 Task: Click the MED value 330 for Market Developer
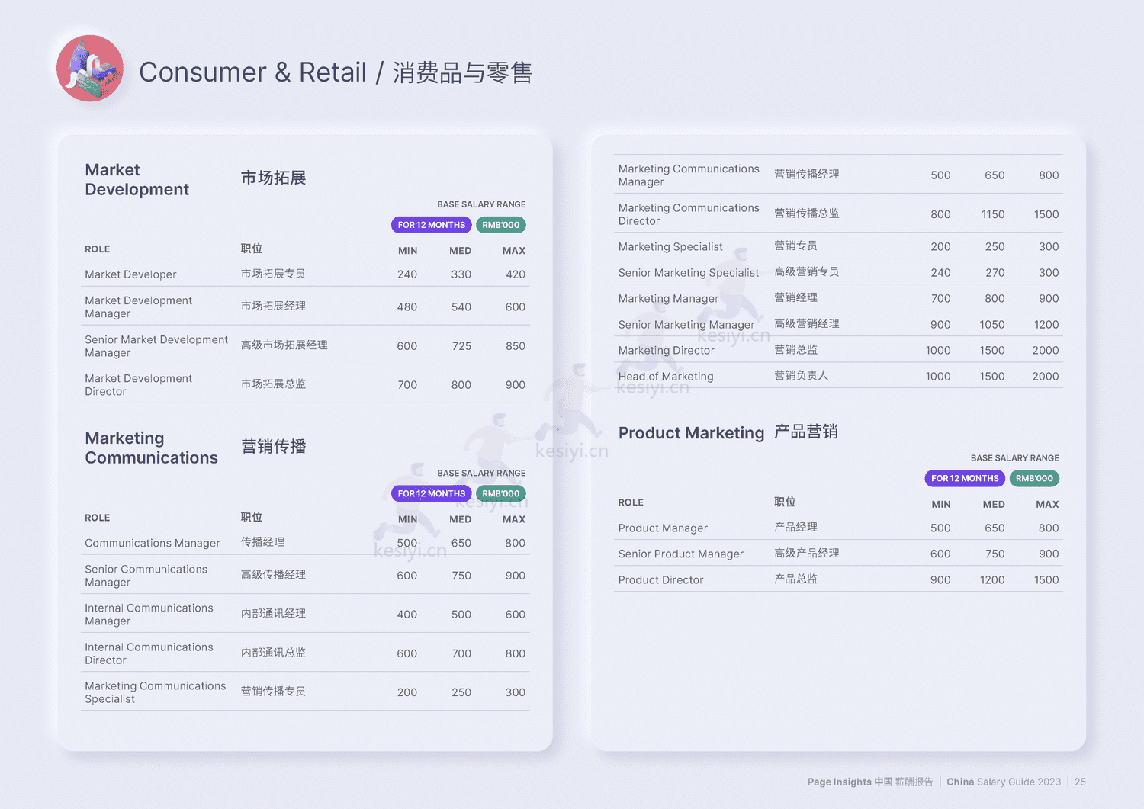[461, 274]
